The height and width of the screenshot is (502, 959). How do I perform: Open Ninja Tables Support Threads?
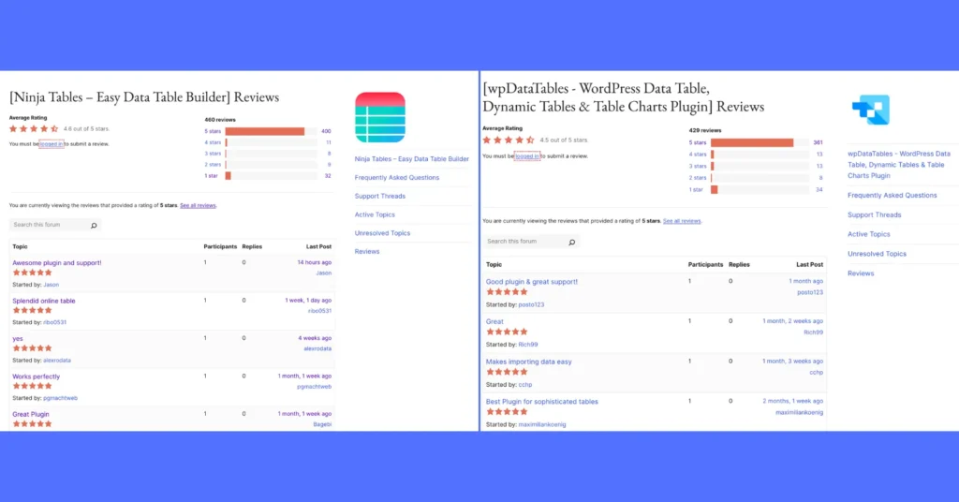click(x=380, y=197)
